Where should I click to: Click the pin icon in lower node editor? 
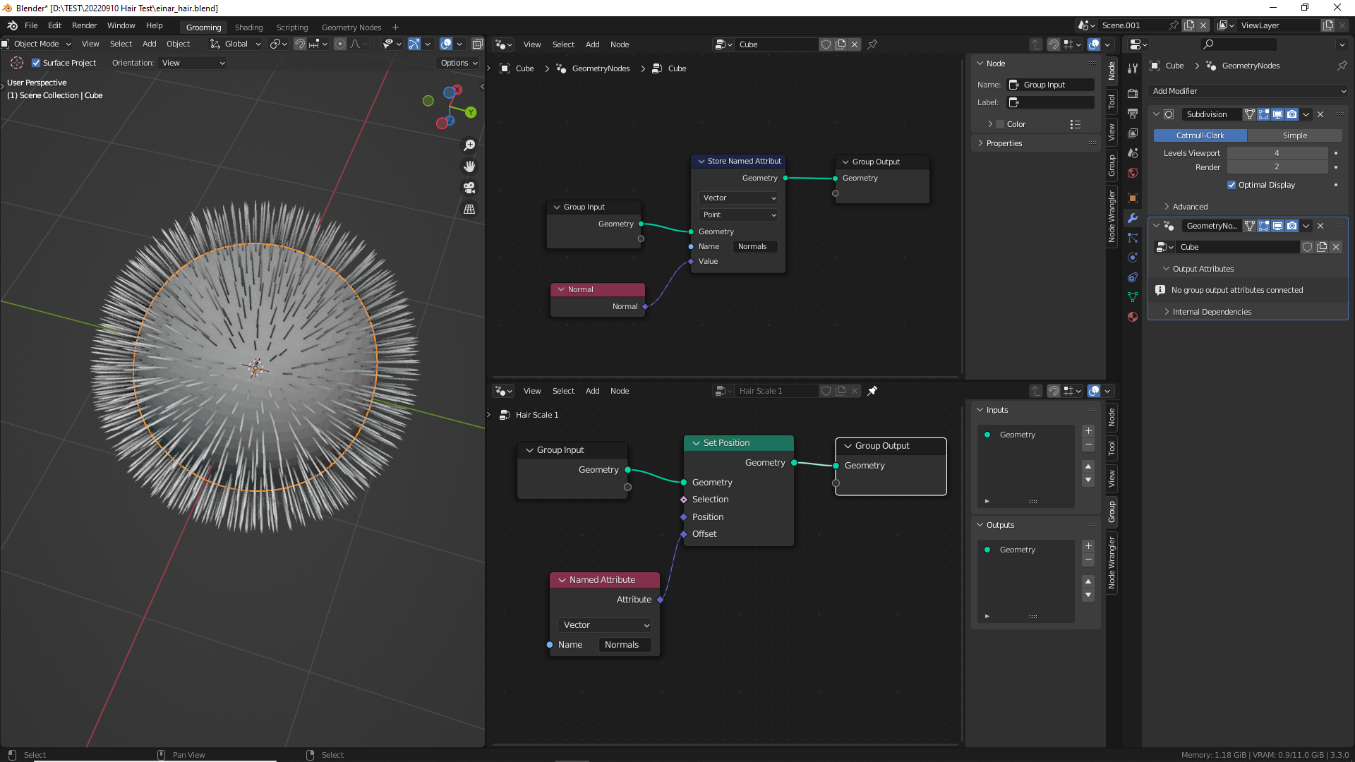click(x=872, y=391)
